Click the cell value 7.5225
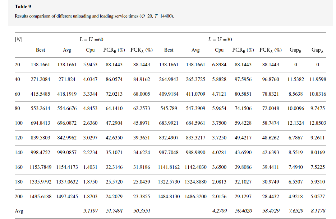 (318, 167)
